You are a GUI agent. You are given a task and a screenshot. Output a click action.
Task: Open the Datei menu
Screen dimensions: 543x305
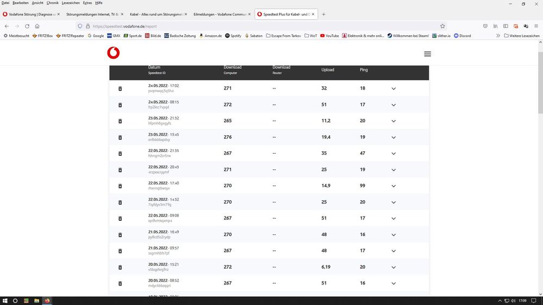(5, 3)
